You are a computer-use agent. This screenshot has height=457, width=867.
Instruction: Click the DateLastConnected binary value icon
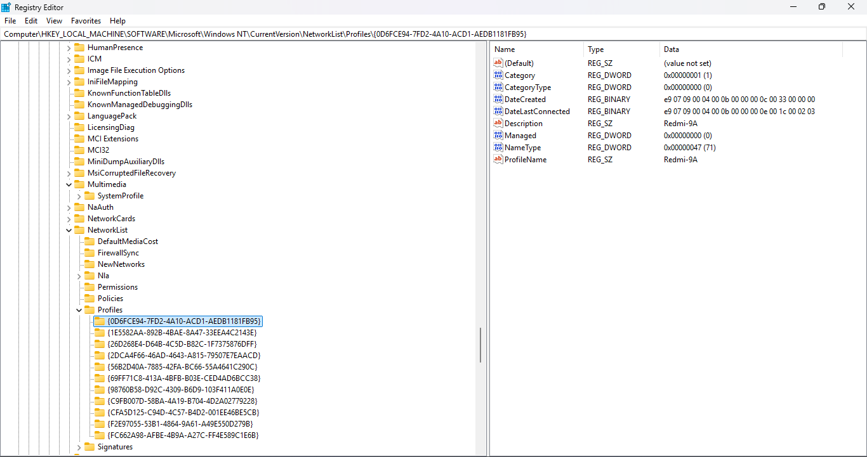[x=498, y=112]
